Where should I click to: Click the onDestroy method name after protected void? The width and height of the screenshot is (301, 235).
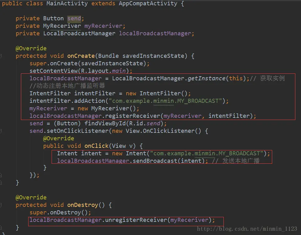pyautogui.click(x=83, y=205)
